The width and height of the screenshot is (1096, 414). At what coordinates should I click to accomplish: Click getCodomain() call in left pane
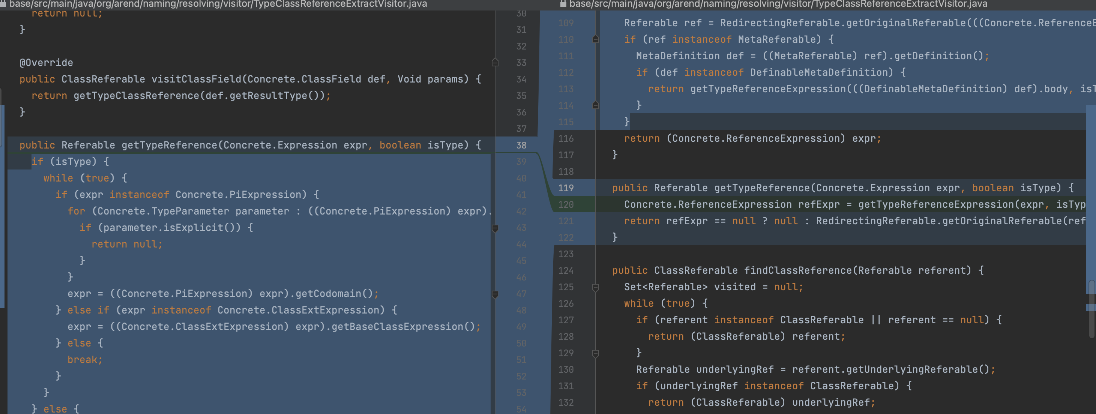[x=334, y=294]
